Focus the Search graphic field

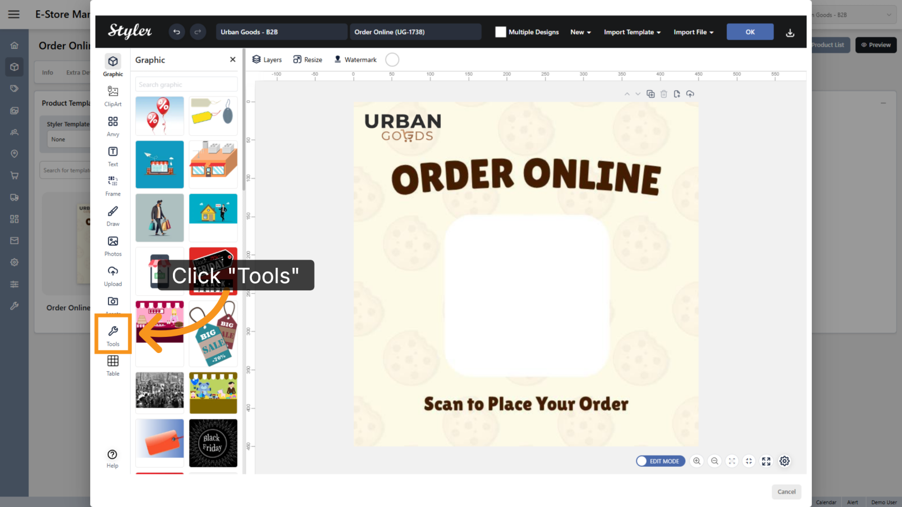(x=186, y=84)
